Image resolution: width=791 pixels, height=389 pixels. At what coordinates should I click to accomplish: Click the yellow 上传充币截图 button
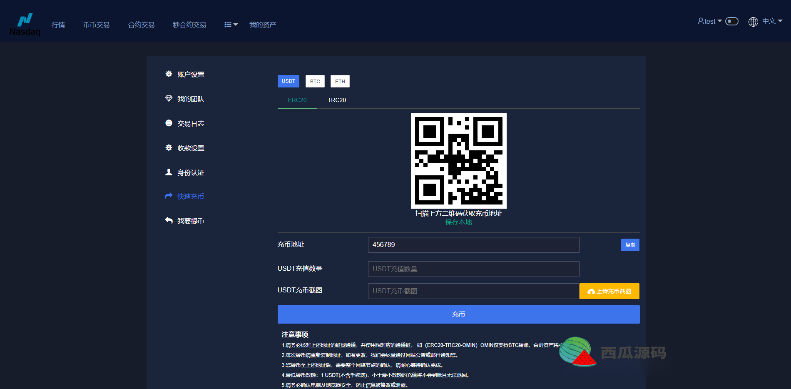pos(609,291)
